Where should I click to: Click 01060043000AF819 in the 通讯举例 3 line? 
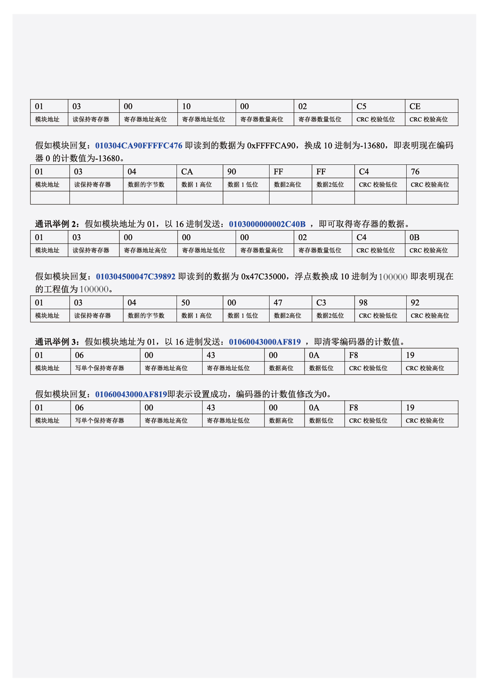265,342
